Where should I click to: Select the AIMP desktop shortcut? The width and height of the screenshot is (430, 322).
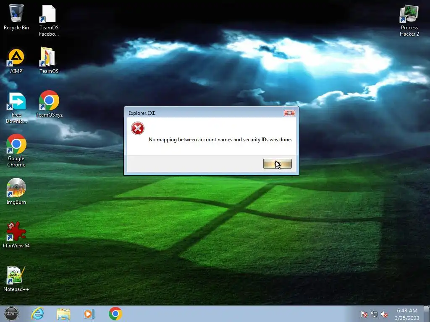[x=16, y=61]
